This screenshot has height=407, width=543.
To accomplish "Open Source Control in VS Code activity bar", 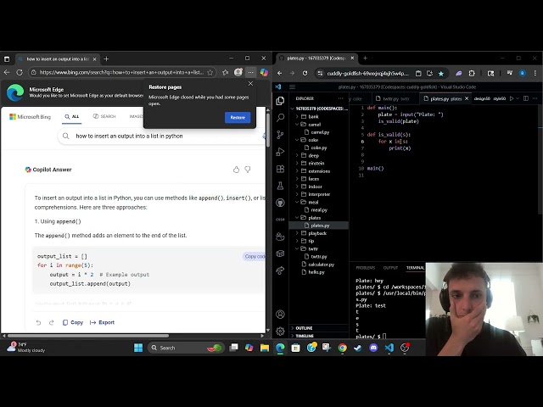I will tap(280, 135).
